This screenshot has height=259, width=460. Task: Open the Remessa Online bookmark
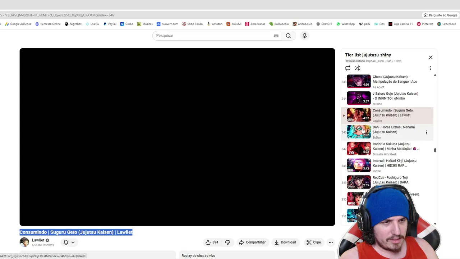(48, 24)
